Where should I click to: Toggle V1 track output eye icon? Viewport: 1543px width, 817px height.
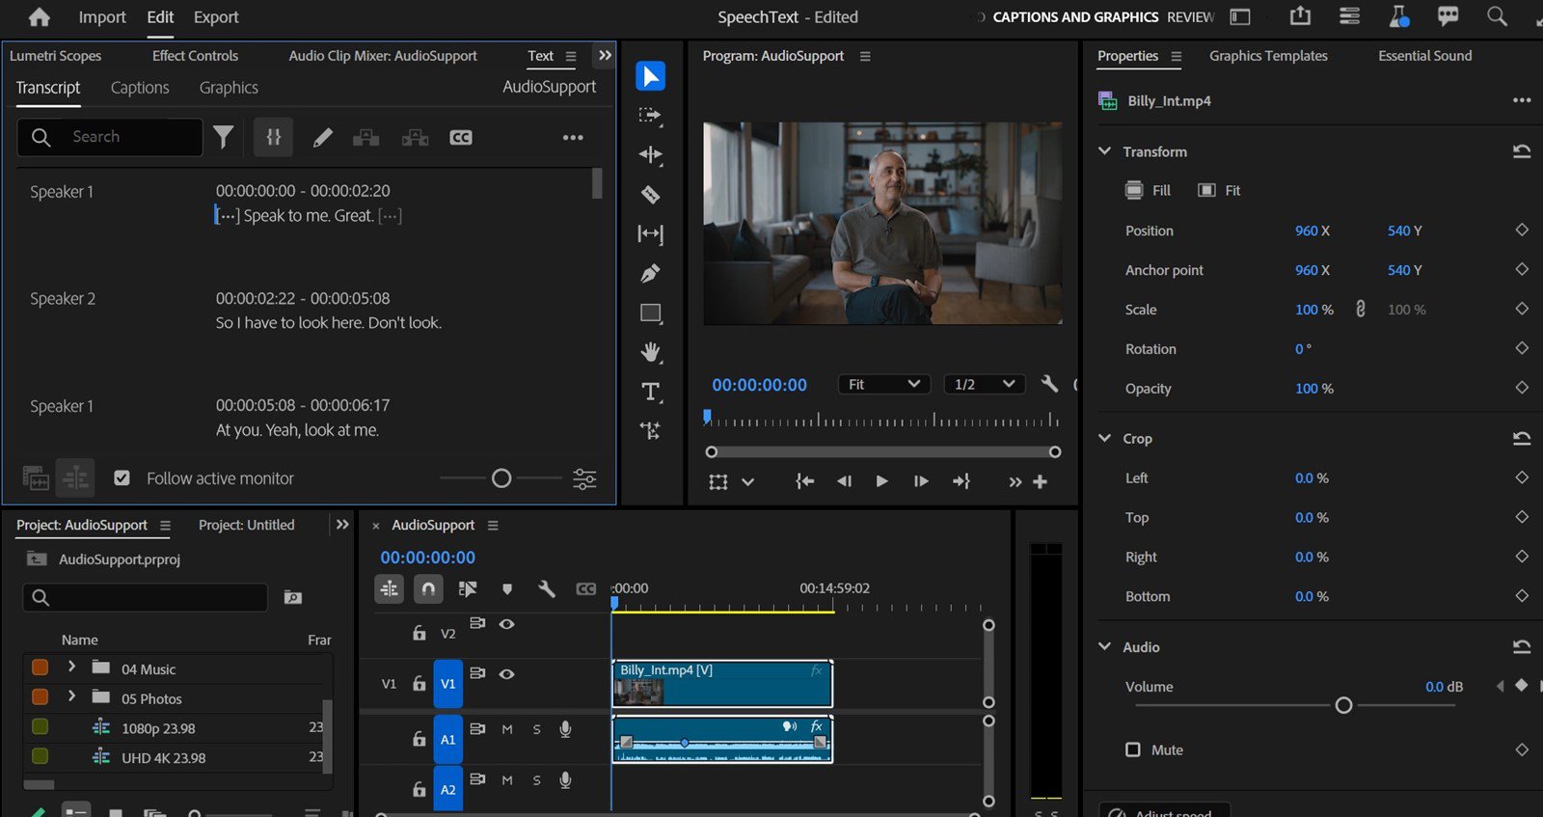pyautogui.click(x=506, y=674)
